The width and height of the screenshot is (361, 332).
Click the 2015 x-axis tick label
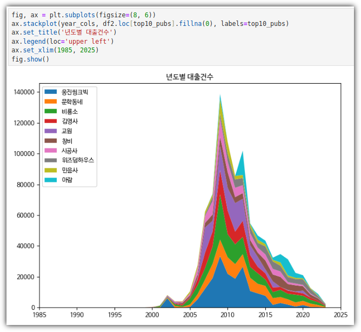pos(265,315)
